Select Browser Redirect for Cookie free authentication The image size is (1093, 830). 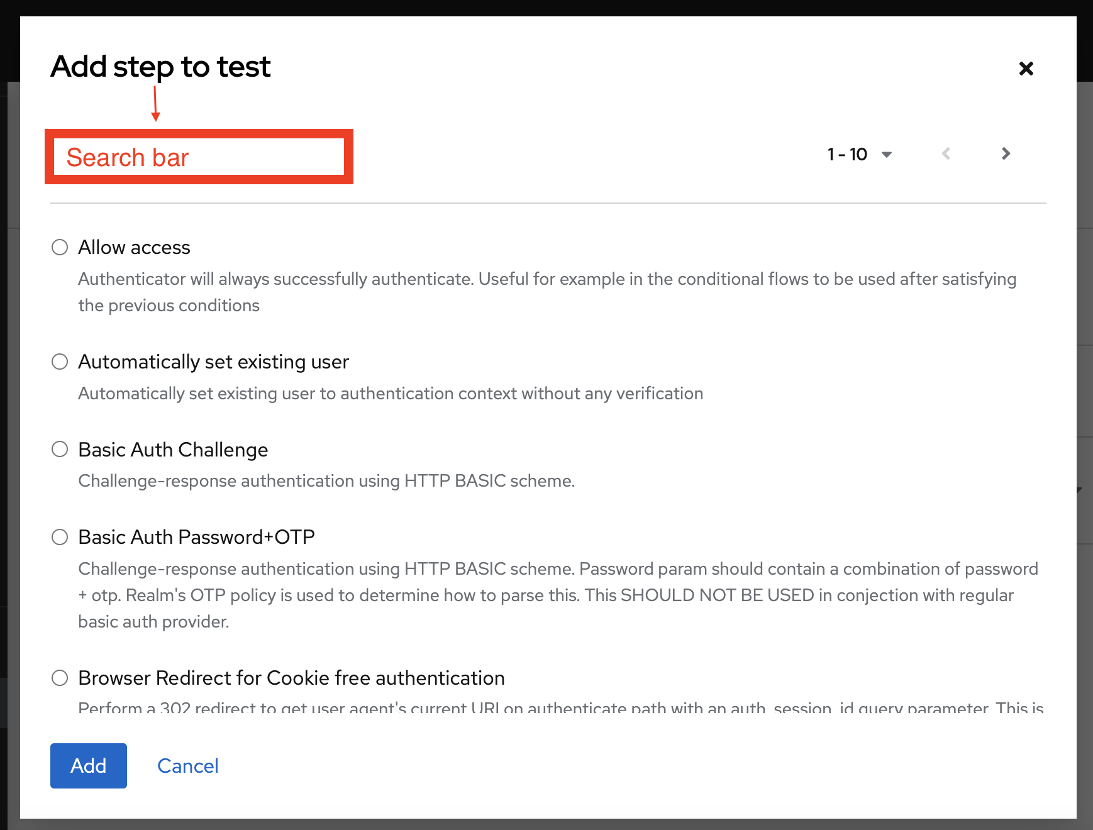[x=60, y=678]
